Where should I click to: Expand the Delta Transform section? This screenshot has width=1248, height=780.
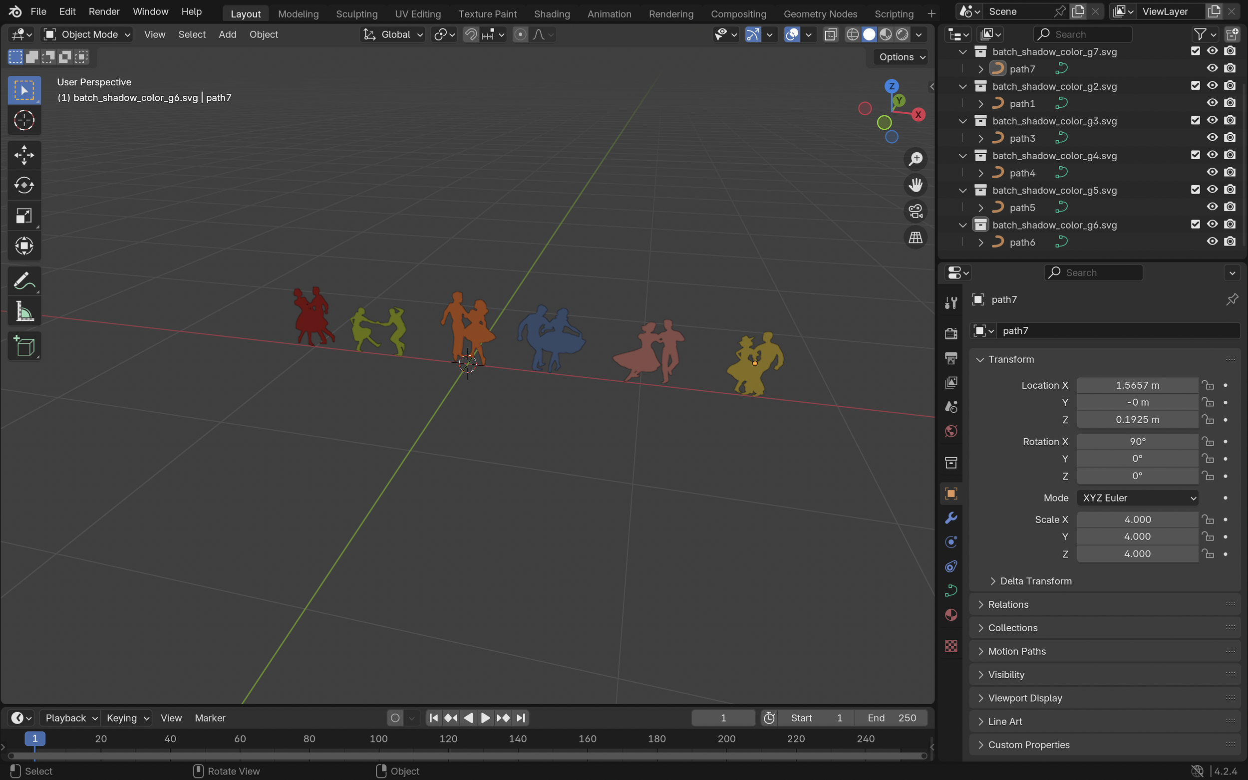[x=1035, y=581]
